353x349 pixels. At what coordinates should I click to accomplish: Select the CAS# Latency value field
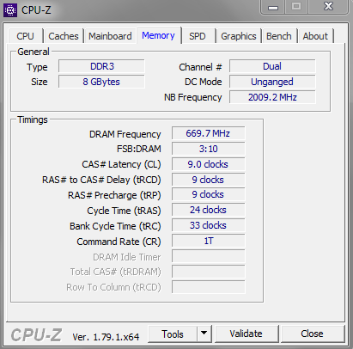tap(208, 164)
